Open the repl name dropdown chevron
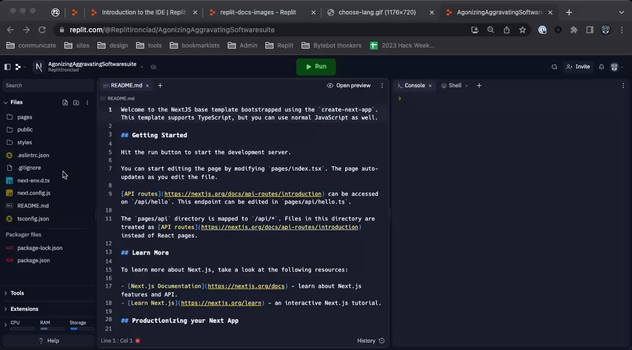Screen dimensions: 632x350 click(142, 67)
